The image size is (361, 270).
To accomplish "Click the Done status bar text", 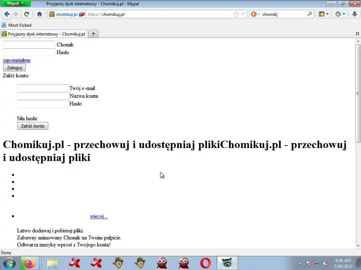I will click(x=6, y=252).
